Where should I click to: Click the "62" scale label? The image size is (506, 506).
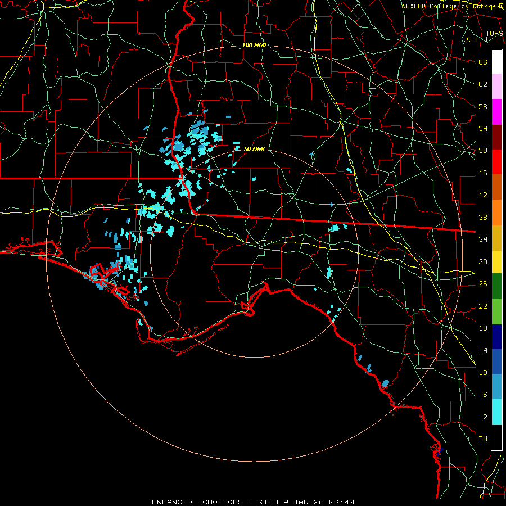[483, 84]
